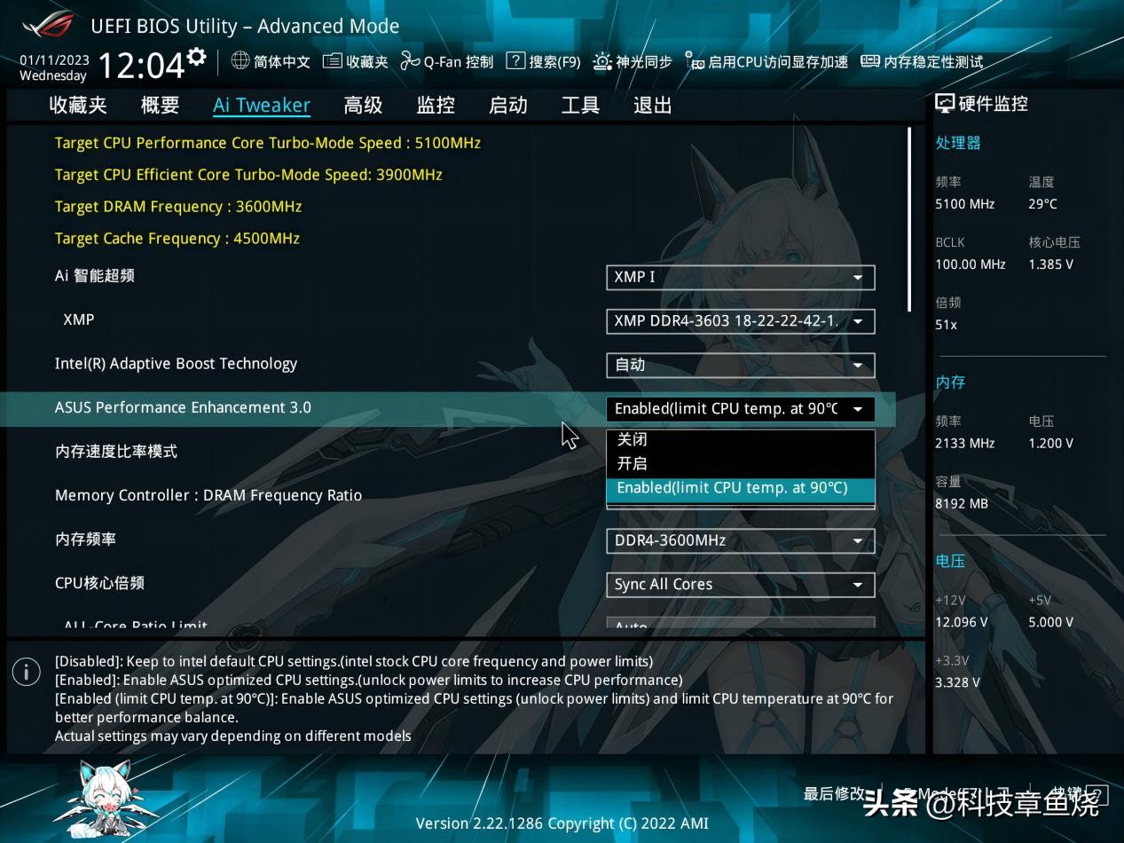1124x843 pixels.
Task: Select the 监控 menu tab
Action: [x=434, y=105]
